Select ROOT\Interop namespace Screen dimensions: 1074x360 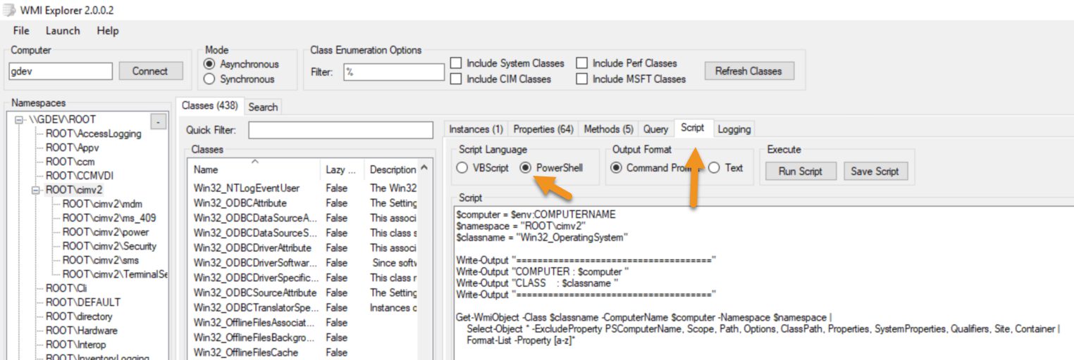point(76,345)
